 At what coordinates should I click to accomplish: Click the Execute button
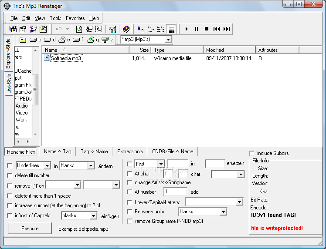[x=30, y=229]
